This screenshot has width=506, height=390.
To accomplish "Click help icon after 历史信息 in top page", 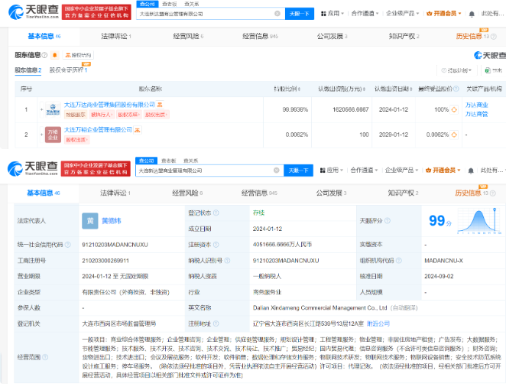I will [494, 37].
